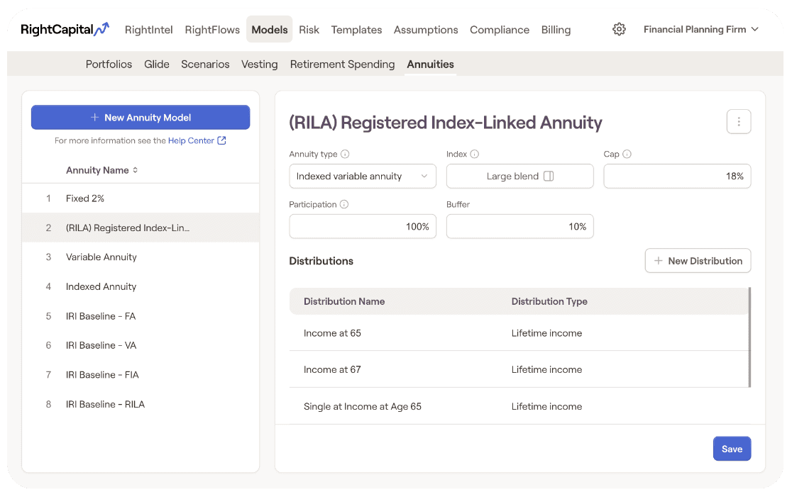Click the Cap field showing 18%
The image size is (792, 499).
pyautogui.click(x=677, y=176)
